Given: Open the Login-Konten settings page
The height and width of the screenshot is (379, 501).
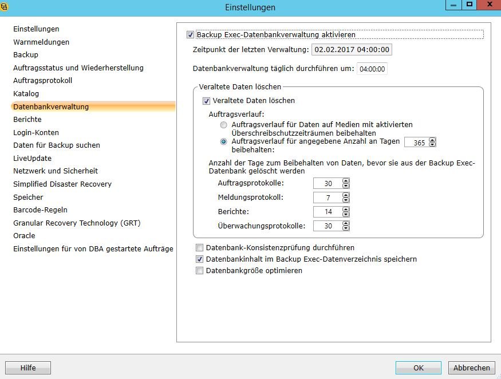Looking at the screenshot, I should [x=35, y=133].
